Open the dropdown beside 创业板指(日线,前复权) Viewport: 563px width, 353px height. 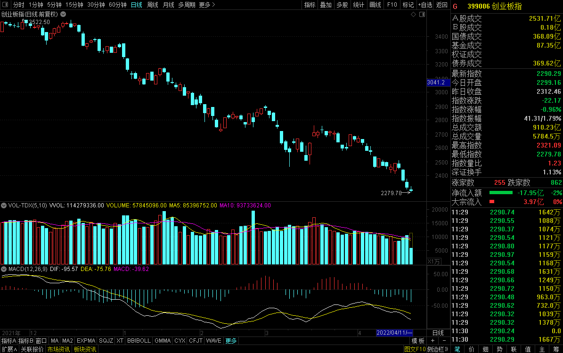point(63,14)
